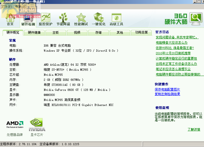Open link 发现问题设备,来找专家帮忙
Image resolution: width=204 pixels, height=147 pixels.
(177, 37)
